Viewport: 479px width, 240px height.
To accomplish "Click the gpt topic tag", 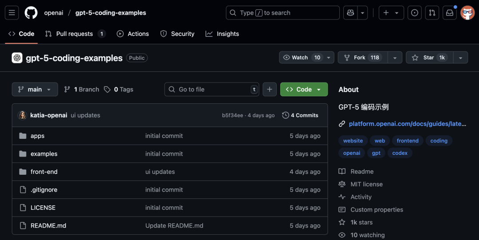I will (x=376, y=153).
